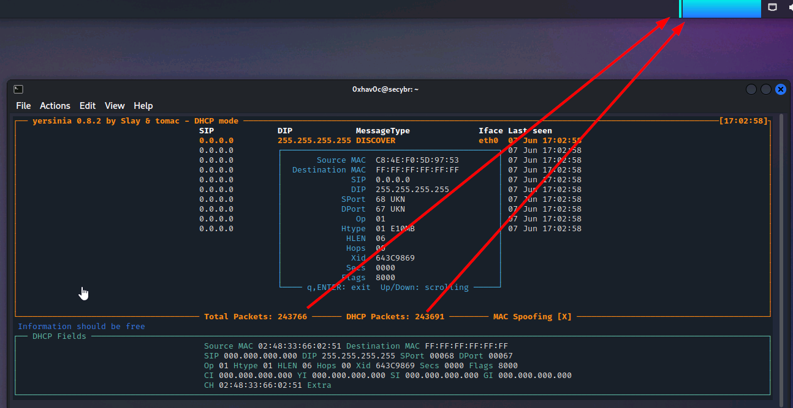Viewport: 793px width, 408px height.
Task: Click the Source MAC value C8:4E:F0:5D:97:53
Action: [417, 160]
